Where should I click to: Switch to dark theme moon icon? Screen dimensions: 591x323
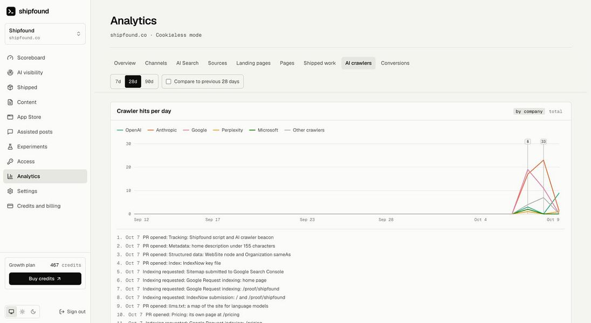33,312
